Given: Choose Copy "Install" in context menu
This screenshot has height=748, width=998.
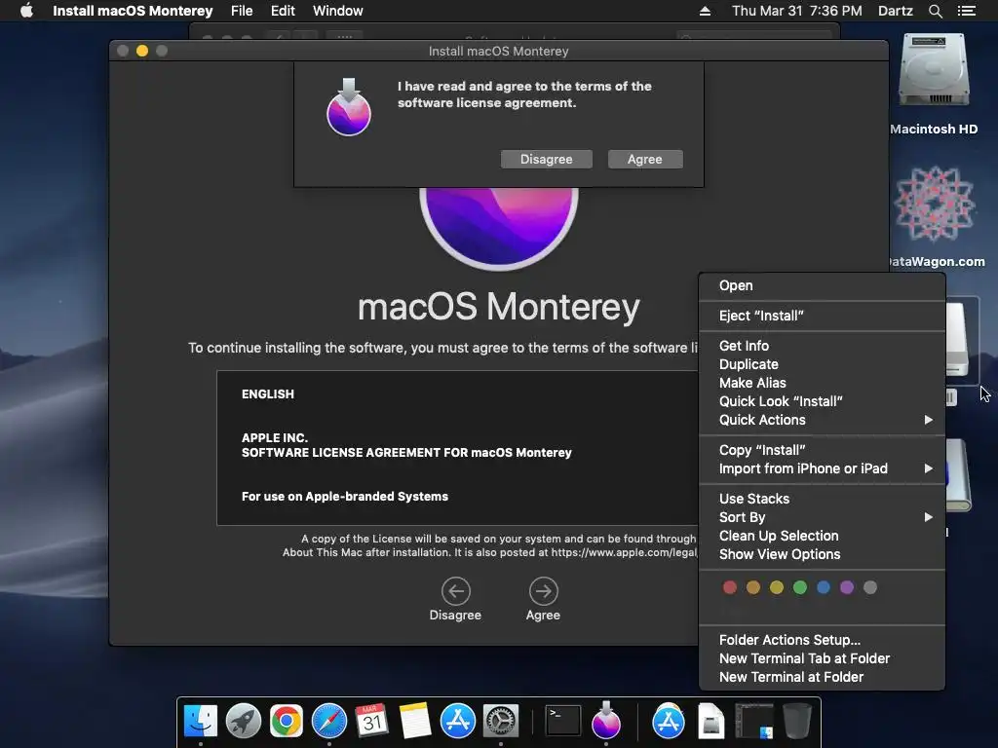Looking at the screenshot, I should click(822, 450).
